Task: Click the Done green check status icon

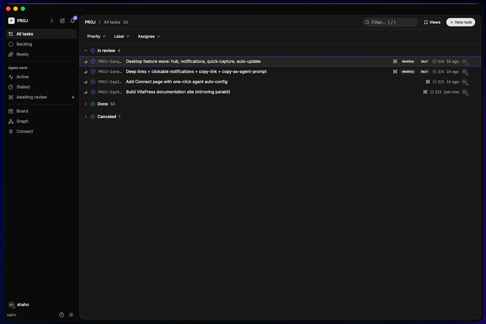Action: (93, 104)
